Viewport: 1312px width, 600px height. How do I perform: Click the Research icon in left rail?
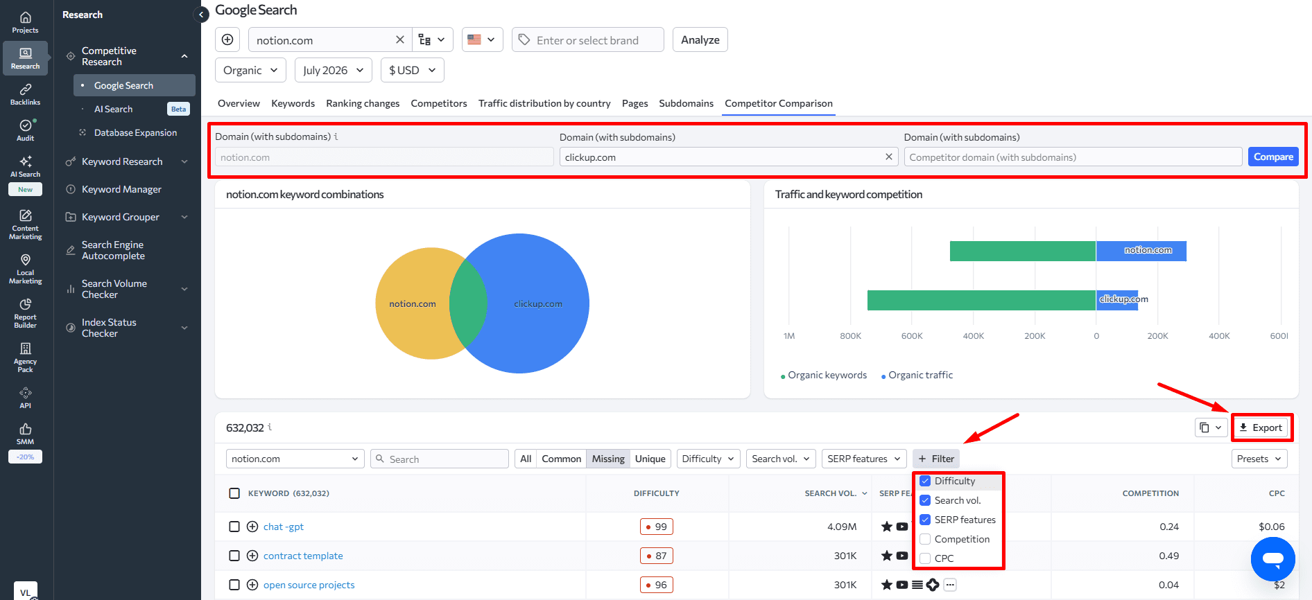[25, 58]
